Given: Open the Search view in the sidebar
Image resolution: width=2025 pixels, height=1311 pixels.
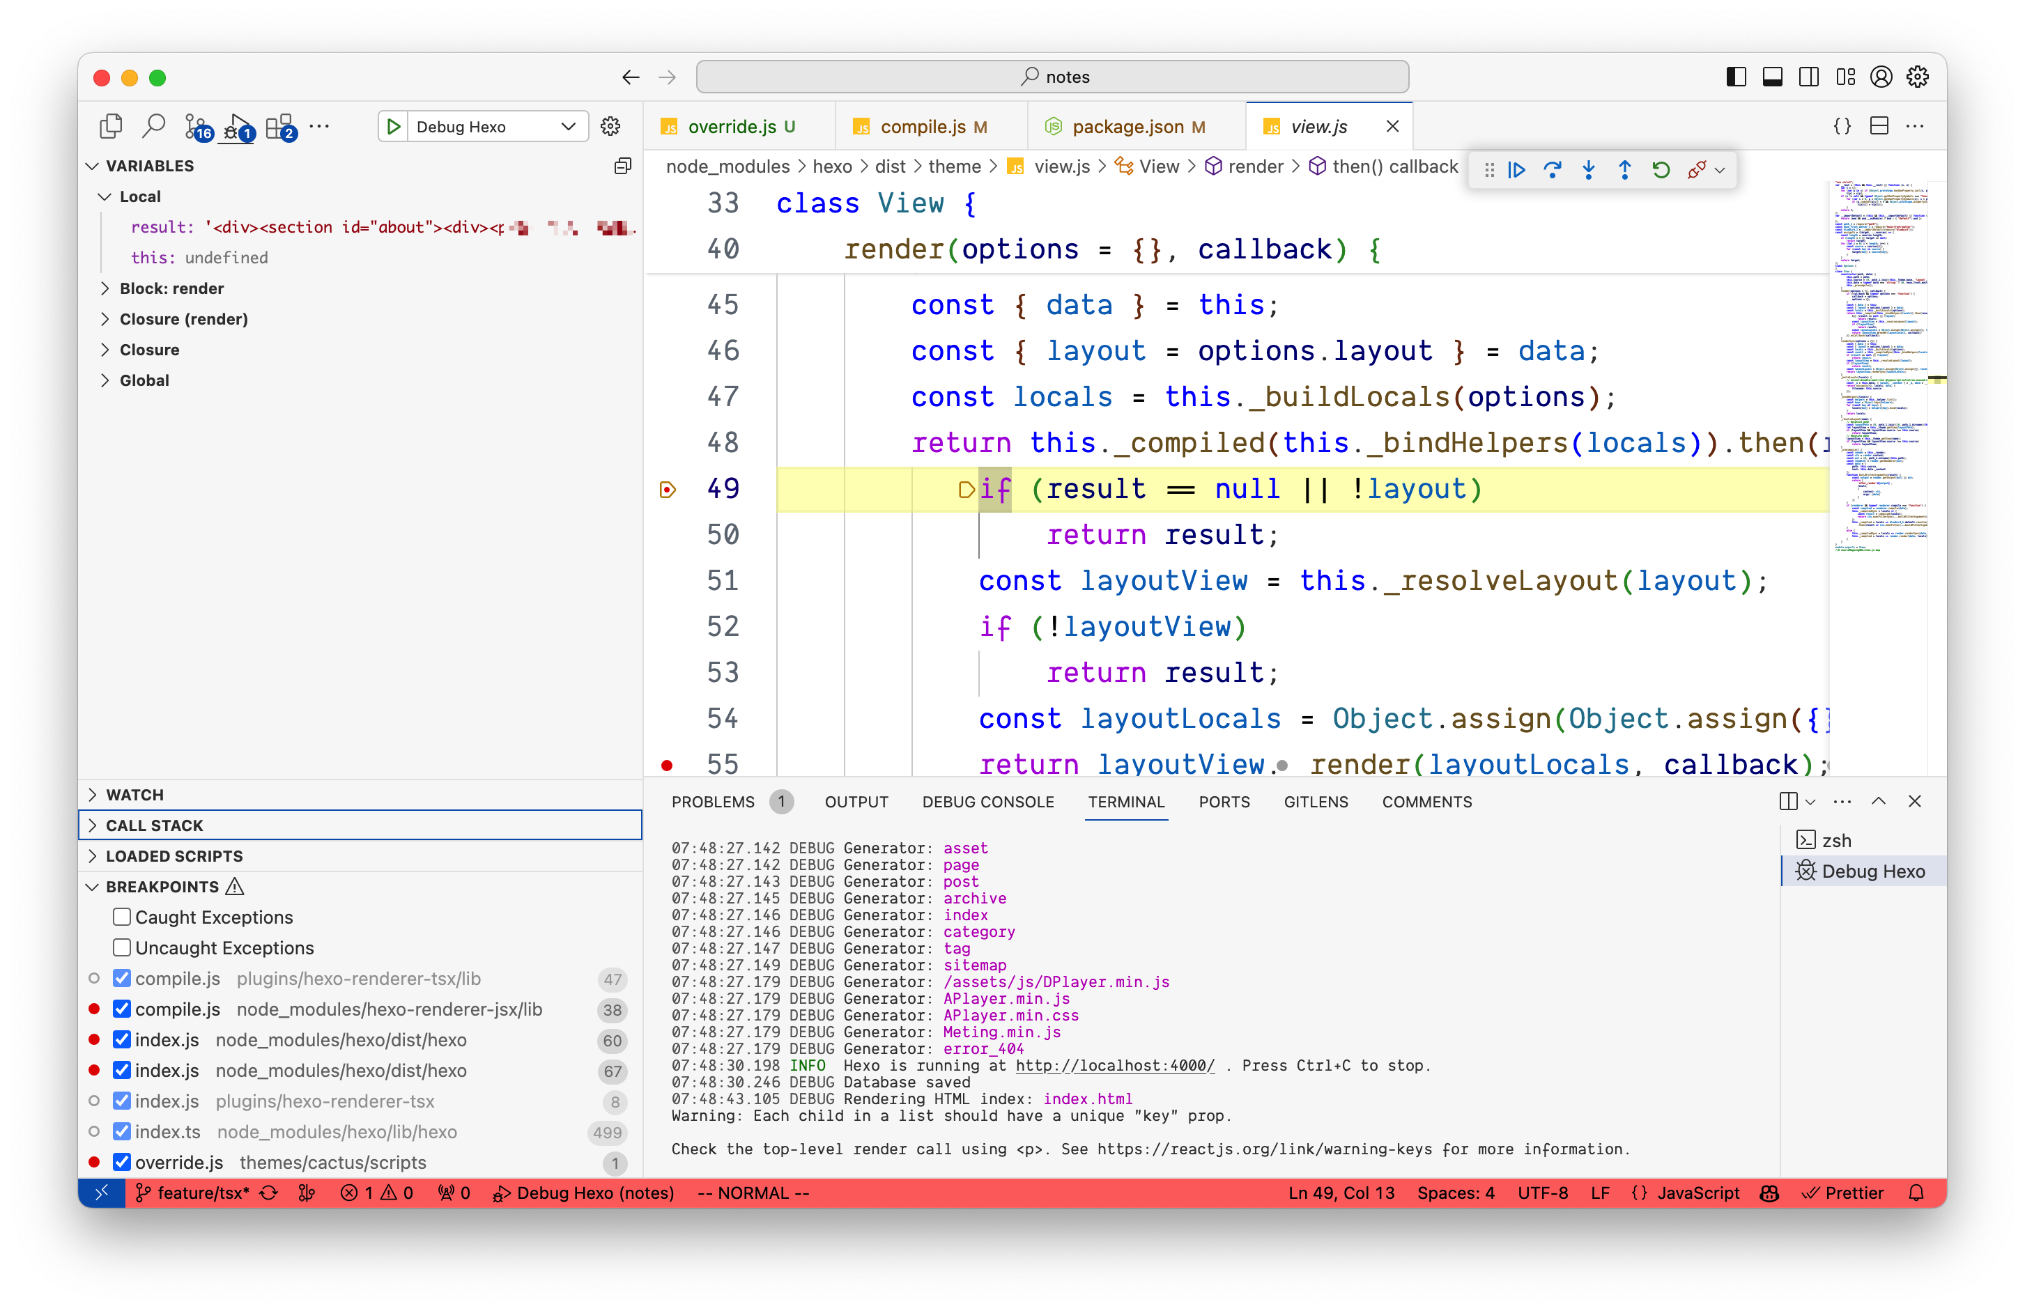Looking at the screenshot, I should click(x=153, y=127).
